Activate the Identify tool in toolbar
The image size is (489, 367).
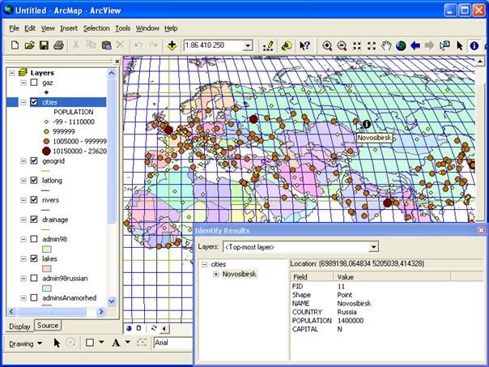point(474,45)
